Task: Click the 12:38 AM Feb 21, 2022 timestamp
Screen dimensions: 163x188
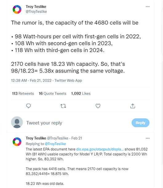Action: pos(31,80)
